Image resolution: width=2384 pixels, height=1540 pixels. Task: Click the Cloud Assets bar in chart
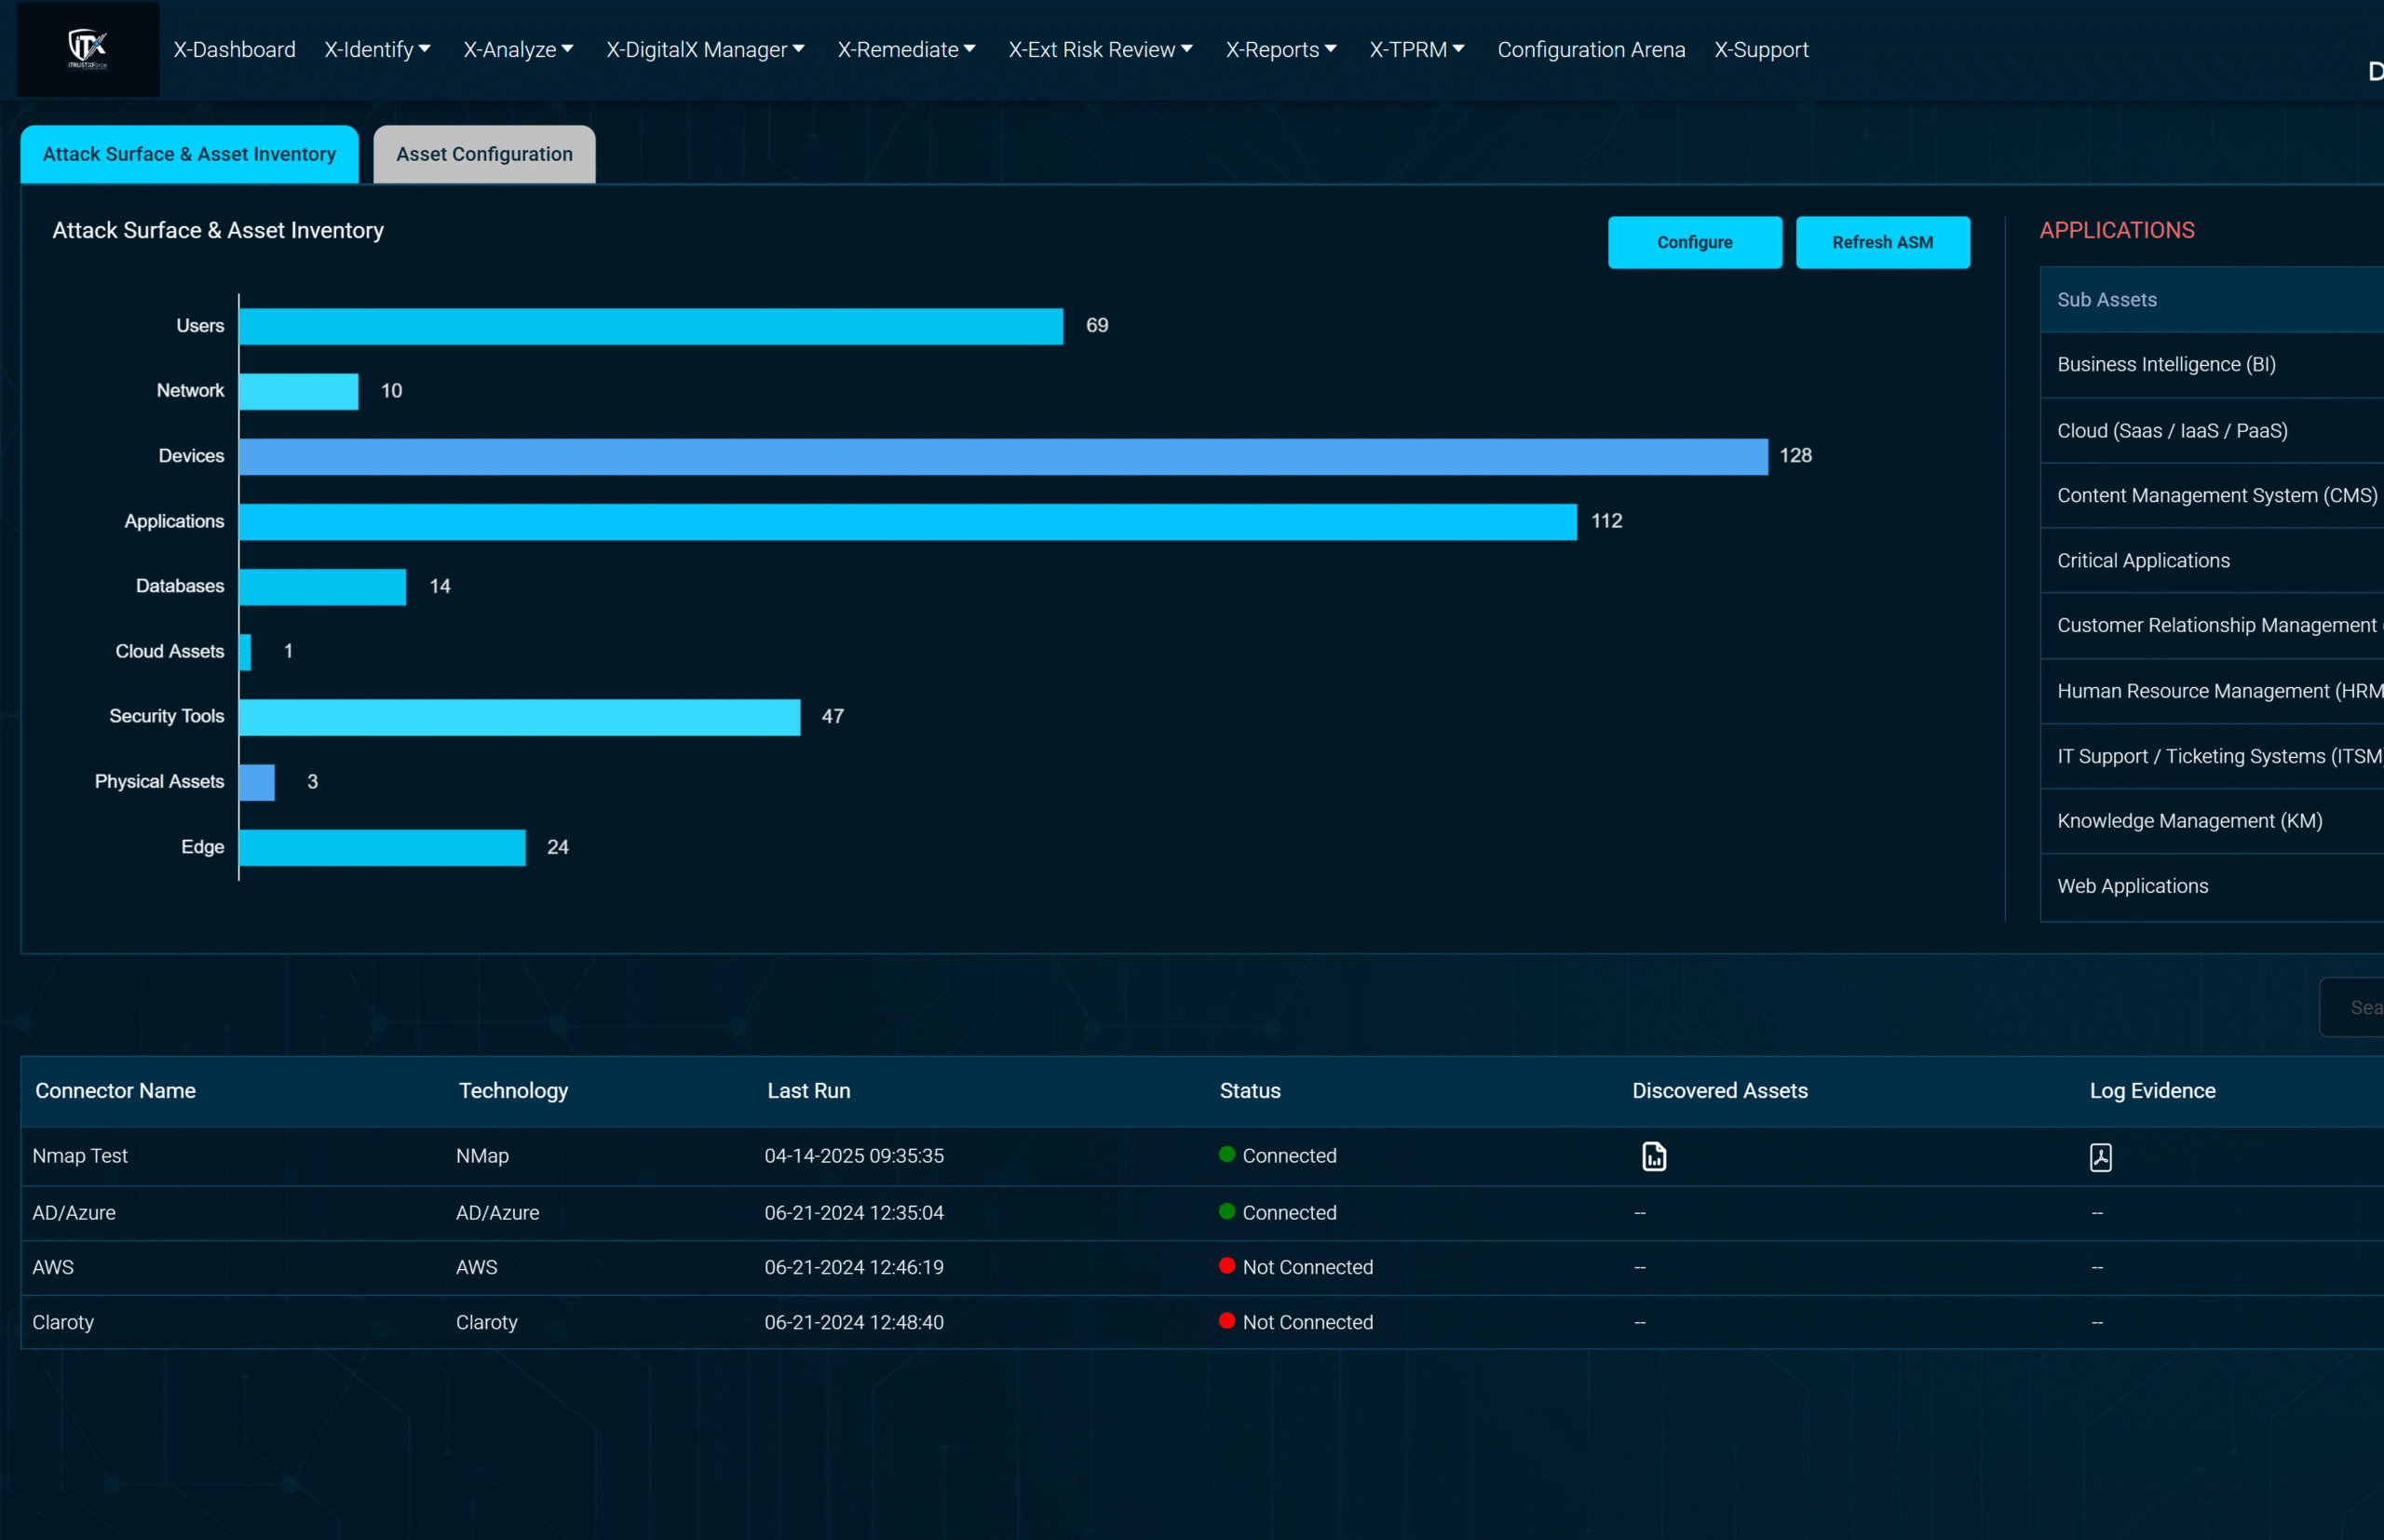click(x=245, y=652)
